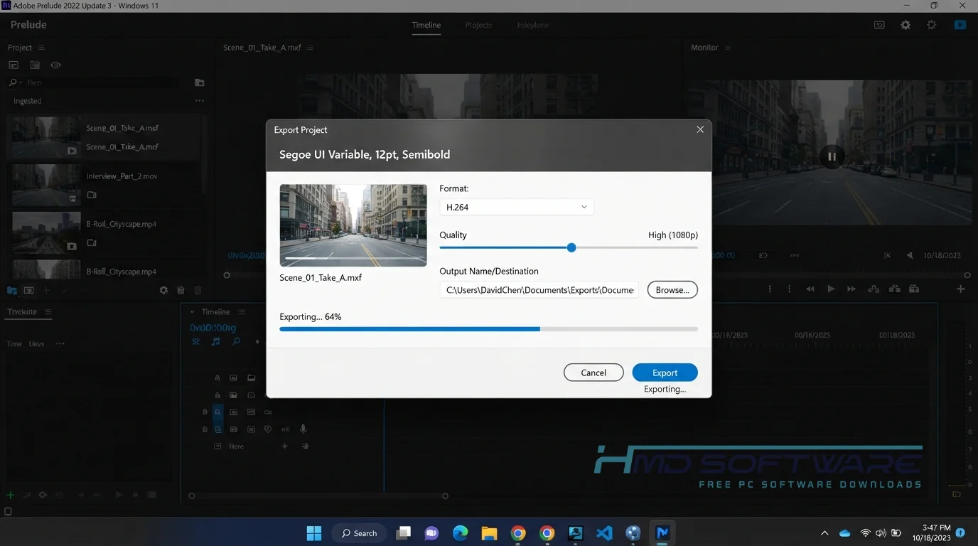Click the Interview_Part_2.mov thumbnail
The image size is (978, 546).
click(46, 185)
